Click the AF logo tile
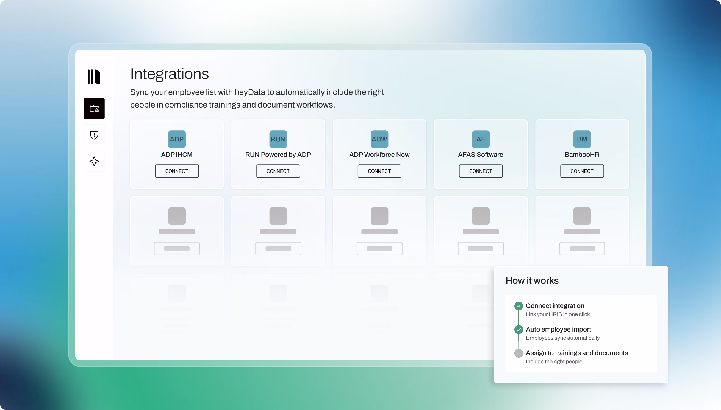Screen dimensions: 721x410 pos(481,139)
